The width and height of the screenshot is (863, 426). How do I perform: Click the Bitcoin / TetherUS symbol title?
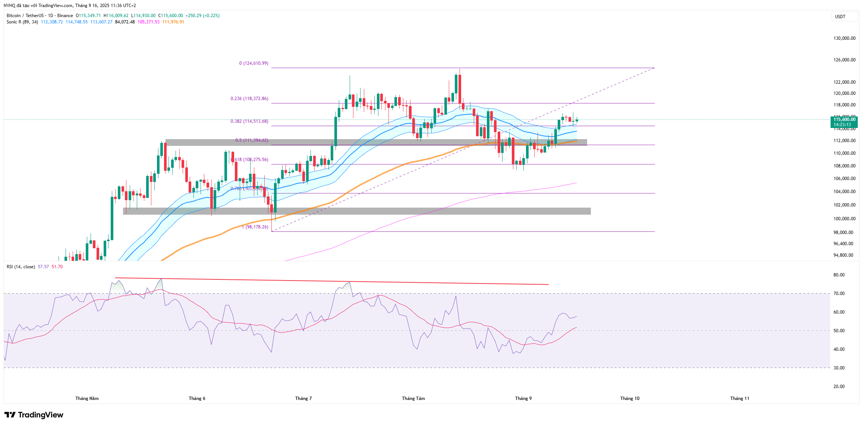point(25,16)
